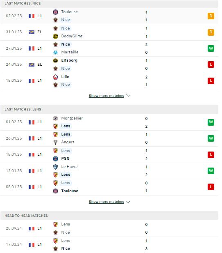The height and width of the screenshot is (253, 222).
Task: Click the Europa League flag icon on 31.01.25
Action: pyautogui.click(x=32, y=32)
